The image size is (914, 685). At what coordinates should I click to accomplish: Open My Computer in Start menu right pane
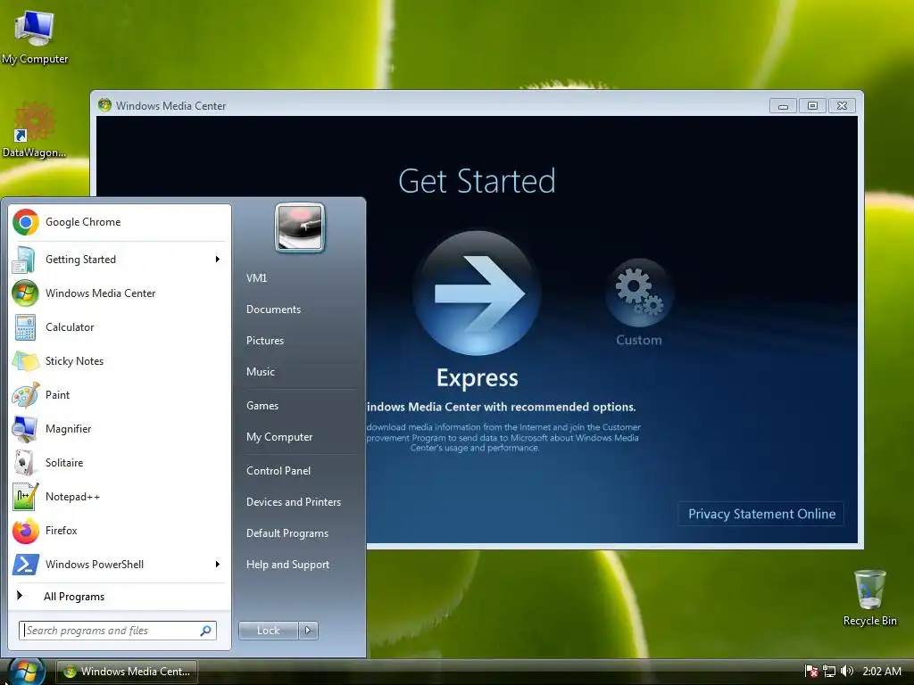point(279,437)
